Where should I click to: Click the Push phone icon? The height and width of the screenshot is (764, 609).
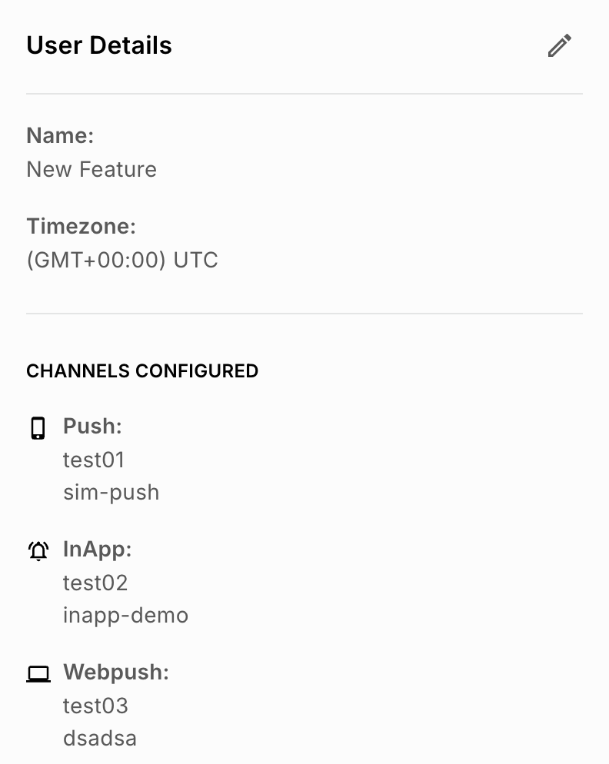coord(38,428)
